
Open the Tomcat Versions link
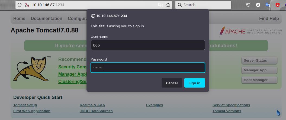pyautogui.click(x=227, y=111)
